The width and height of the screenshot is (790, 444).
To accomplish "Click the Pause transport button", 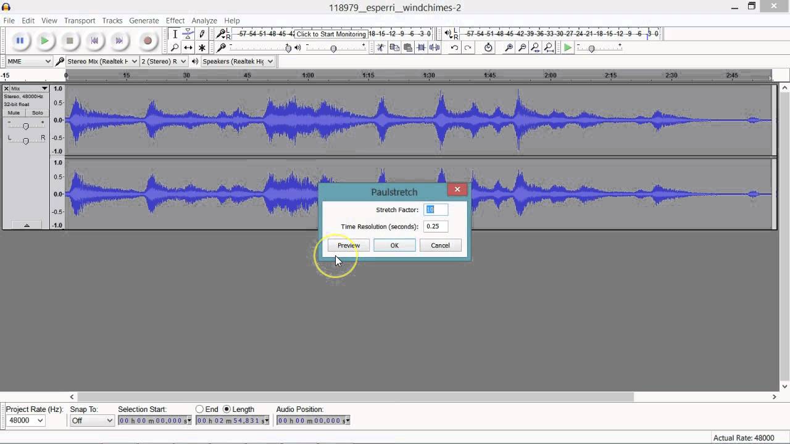I will click(20, 41).
